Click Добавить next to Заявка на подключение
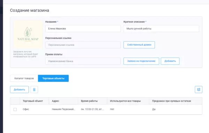 coord(170,61)
